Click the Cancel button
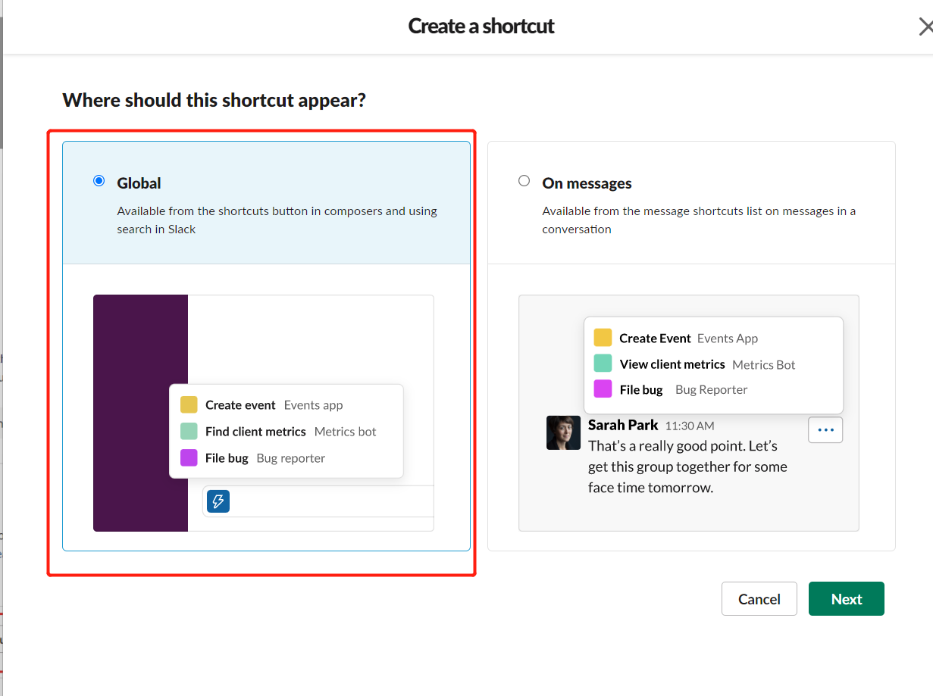The image size is (933, 696). point(759,598)
